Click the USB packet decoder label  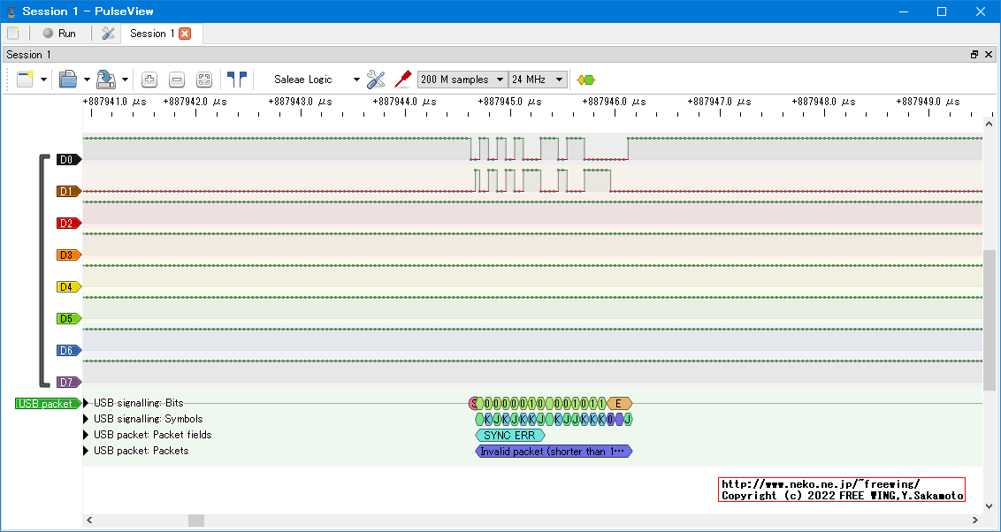[46, 404]
